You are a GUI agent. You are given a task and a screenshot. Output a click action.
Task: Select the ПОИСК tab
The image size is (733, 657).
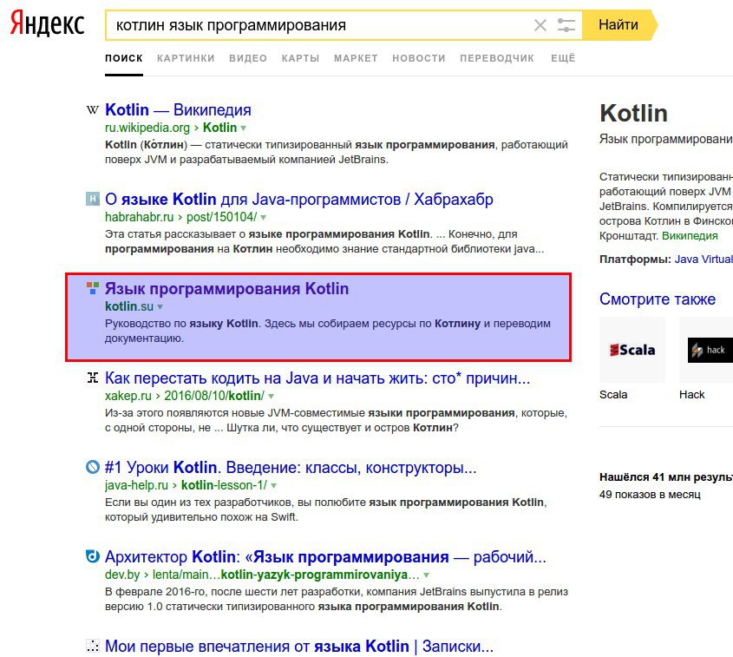coord(124,58)
